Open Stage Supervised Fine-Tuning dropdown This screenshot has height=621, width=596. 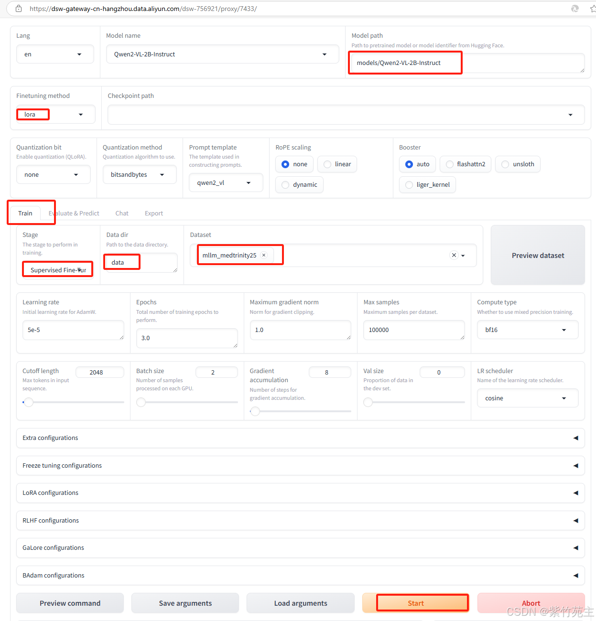click(58, 270)
